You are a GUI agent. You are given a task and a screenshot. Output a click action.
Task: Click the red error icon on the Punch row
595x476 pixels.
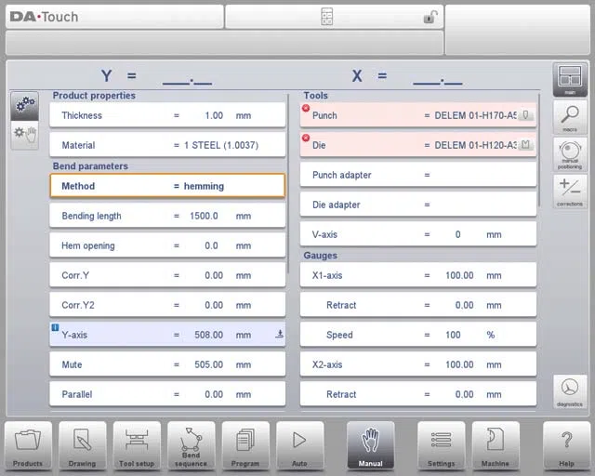coord(306,108)
